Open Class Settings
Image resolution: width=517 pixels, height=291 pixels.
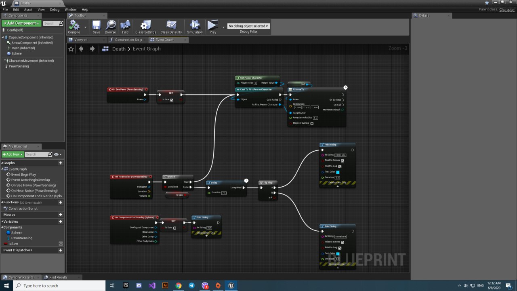(145, 27)
